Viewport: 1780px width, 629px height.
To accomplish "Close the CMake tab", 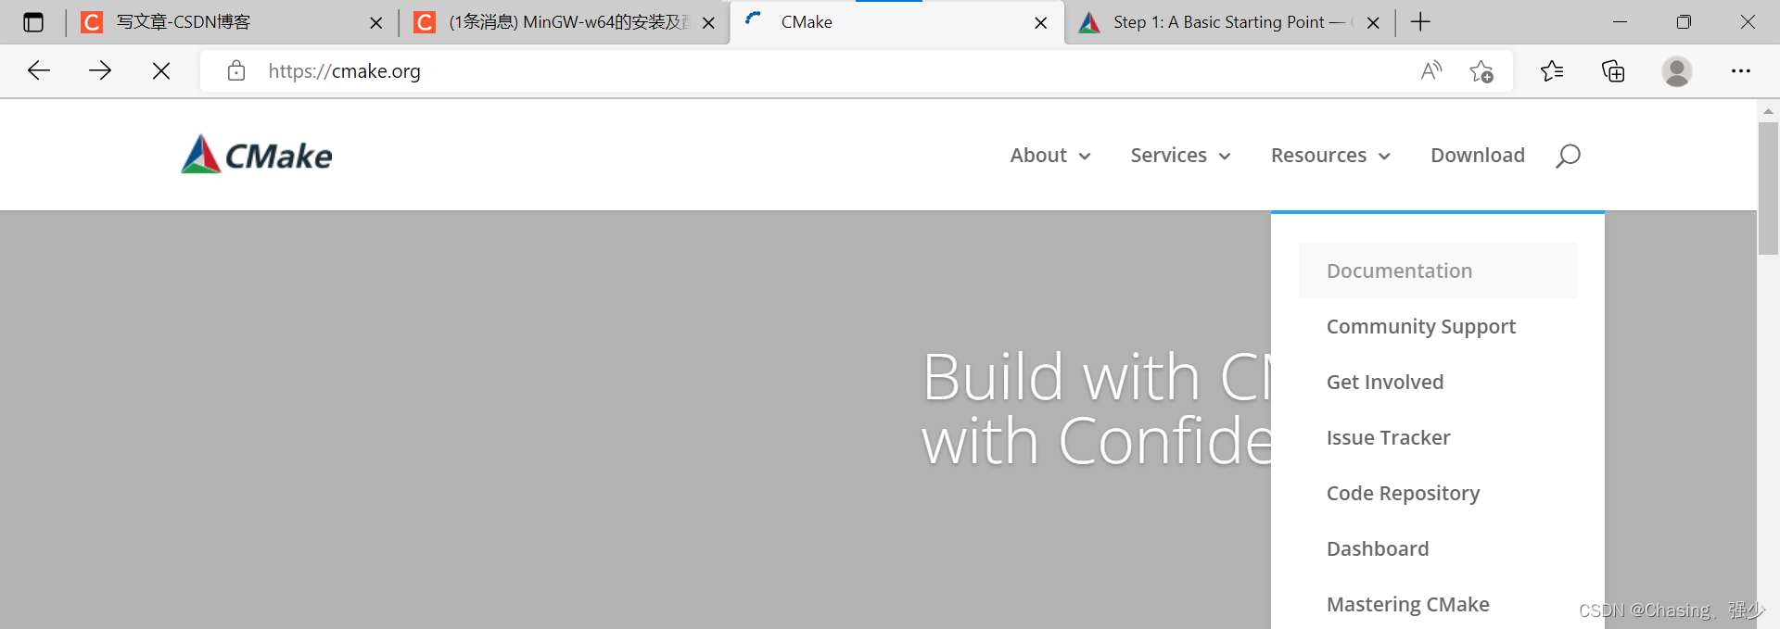I will 1041,23.
